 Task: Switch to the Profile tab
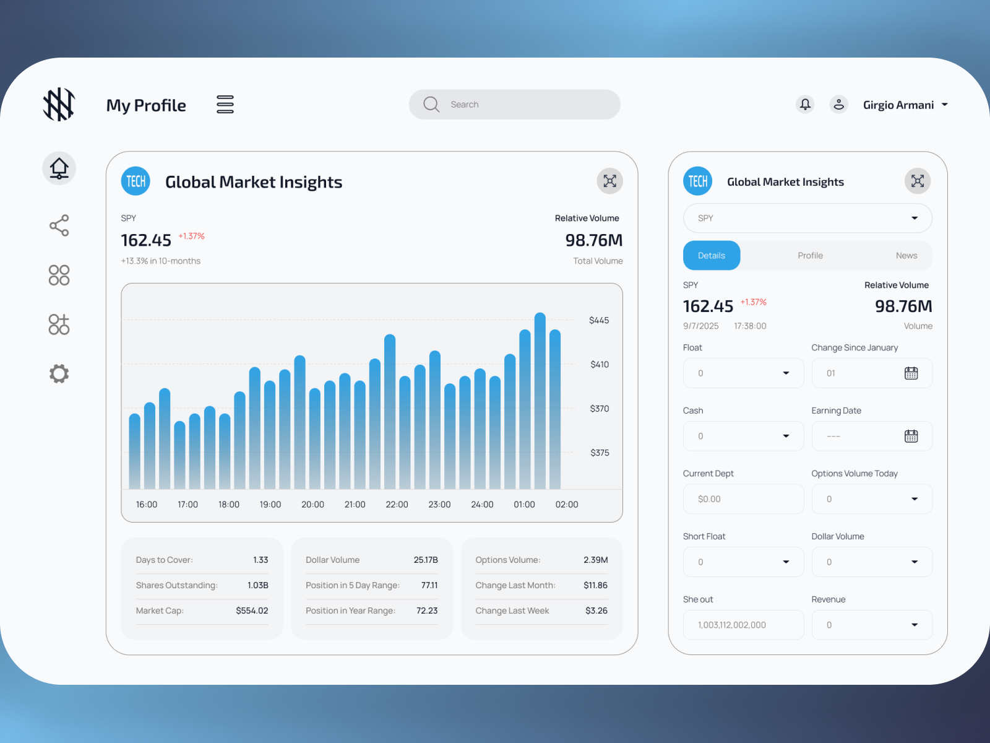(810, 255)
